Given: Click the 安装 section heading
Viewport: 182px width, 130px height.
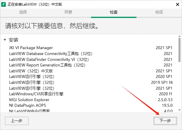Looking at the screenshot, I should [14, 40].
